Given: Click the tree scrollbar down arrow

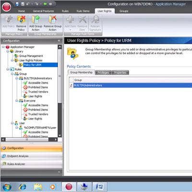Looking at the screenshot, I should (60, 135).
